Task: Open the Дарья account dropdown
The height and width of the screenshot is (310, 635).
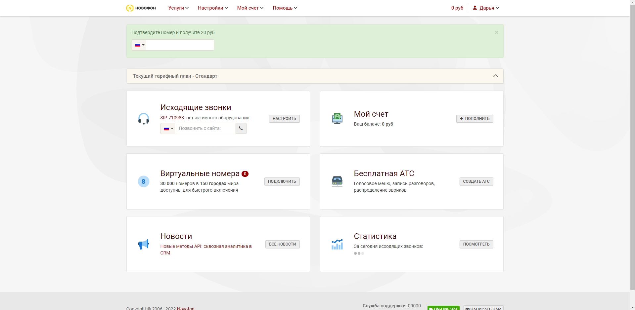Action: point(486,8)
